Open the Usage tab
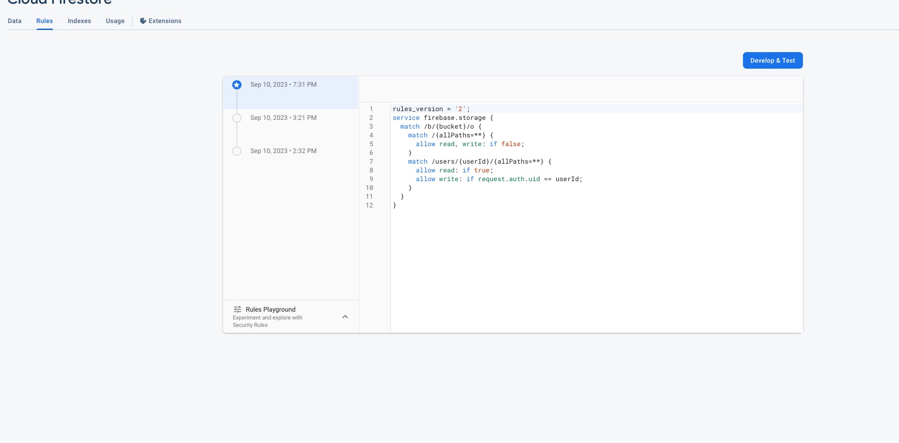The height and width of the screenshot is (443, 899). point(115,21)
